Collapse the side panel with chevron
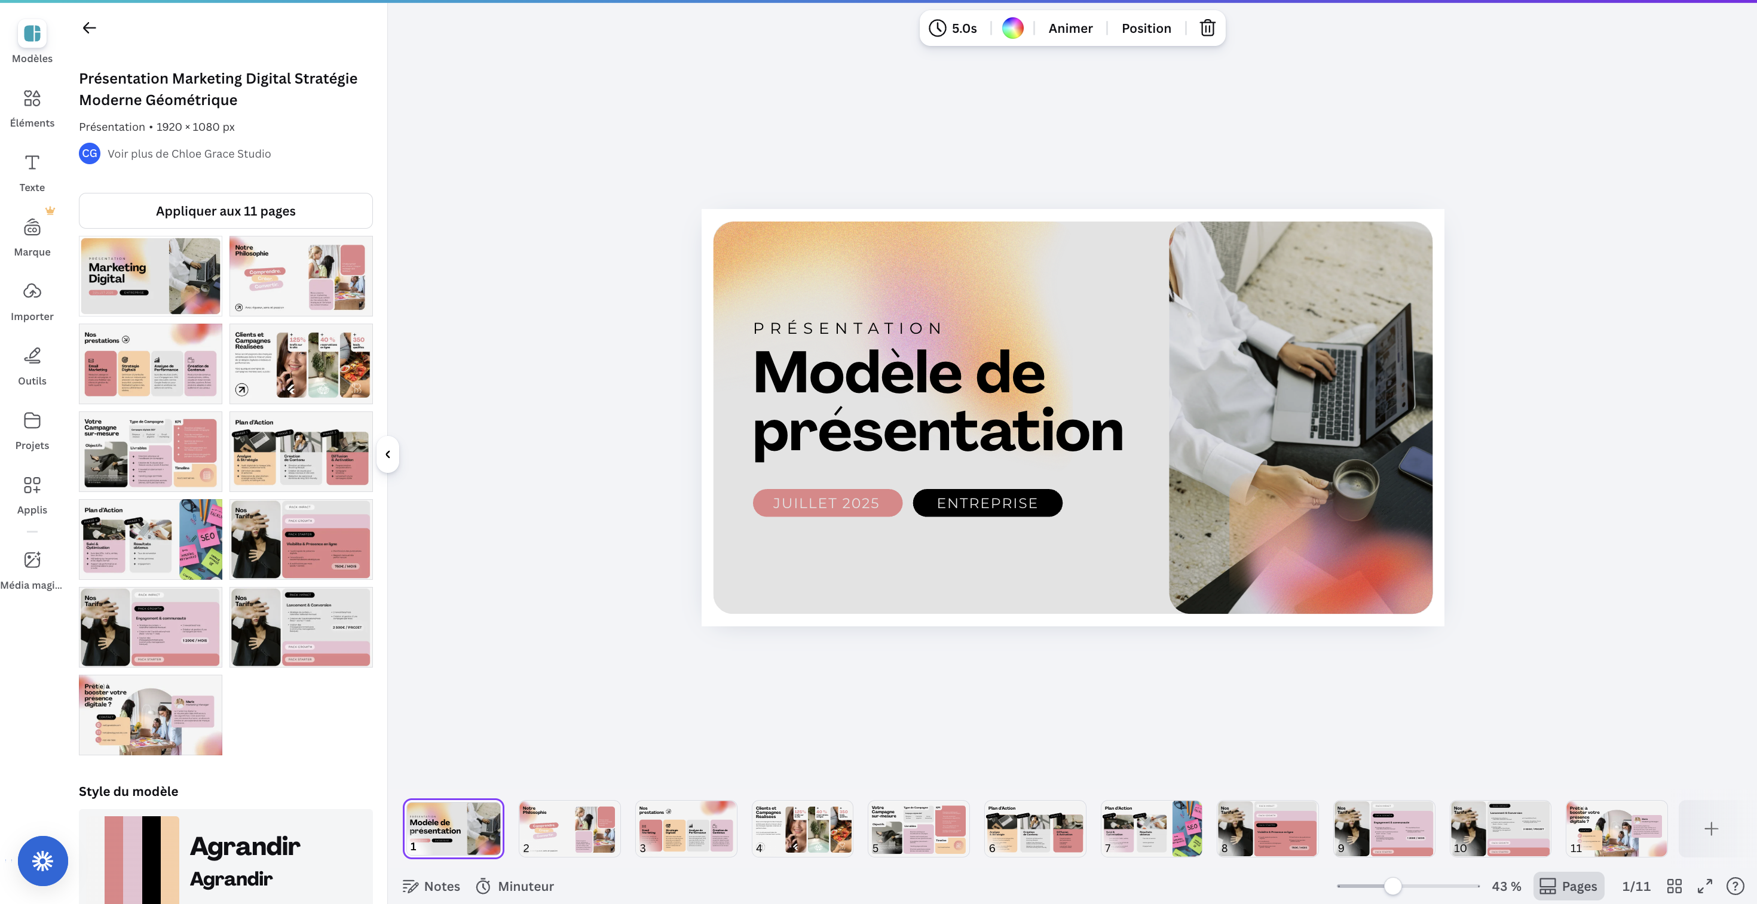The width and height of the screenshot is (1757, 904). (387, 454)
